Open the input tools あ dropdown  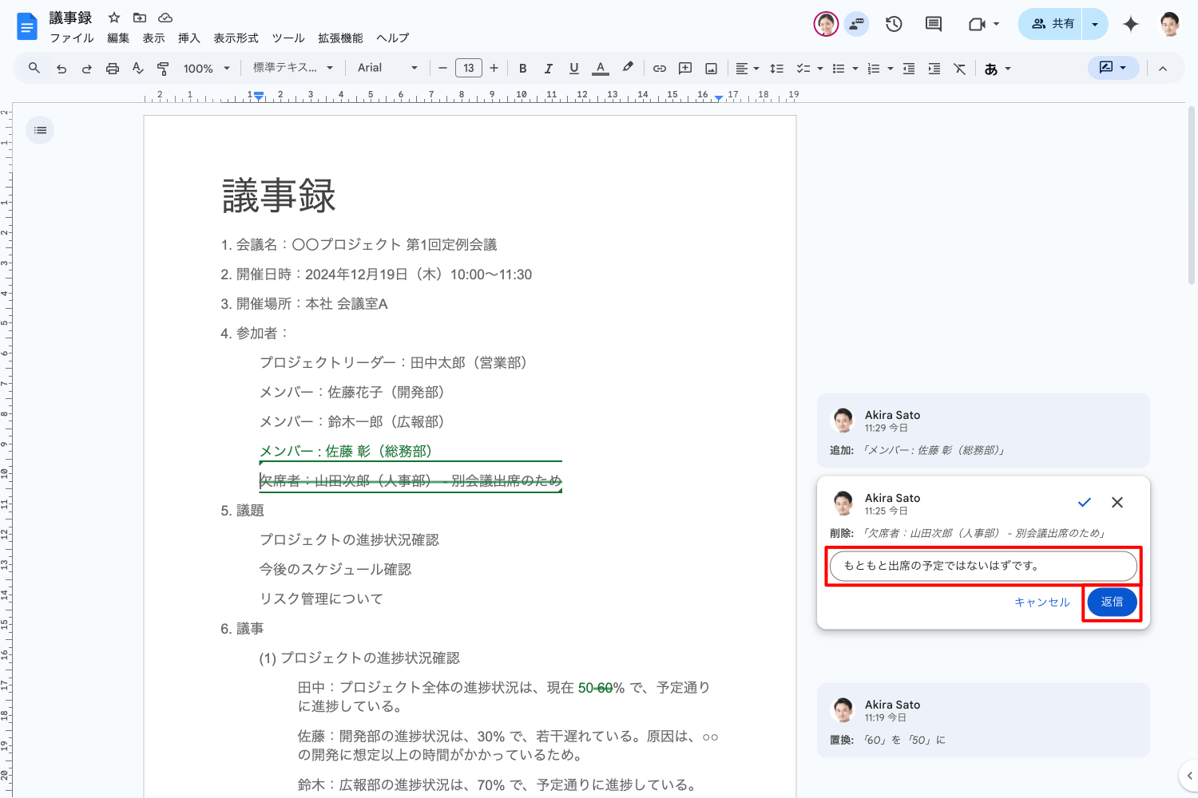(x=998, y=69)
